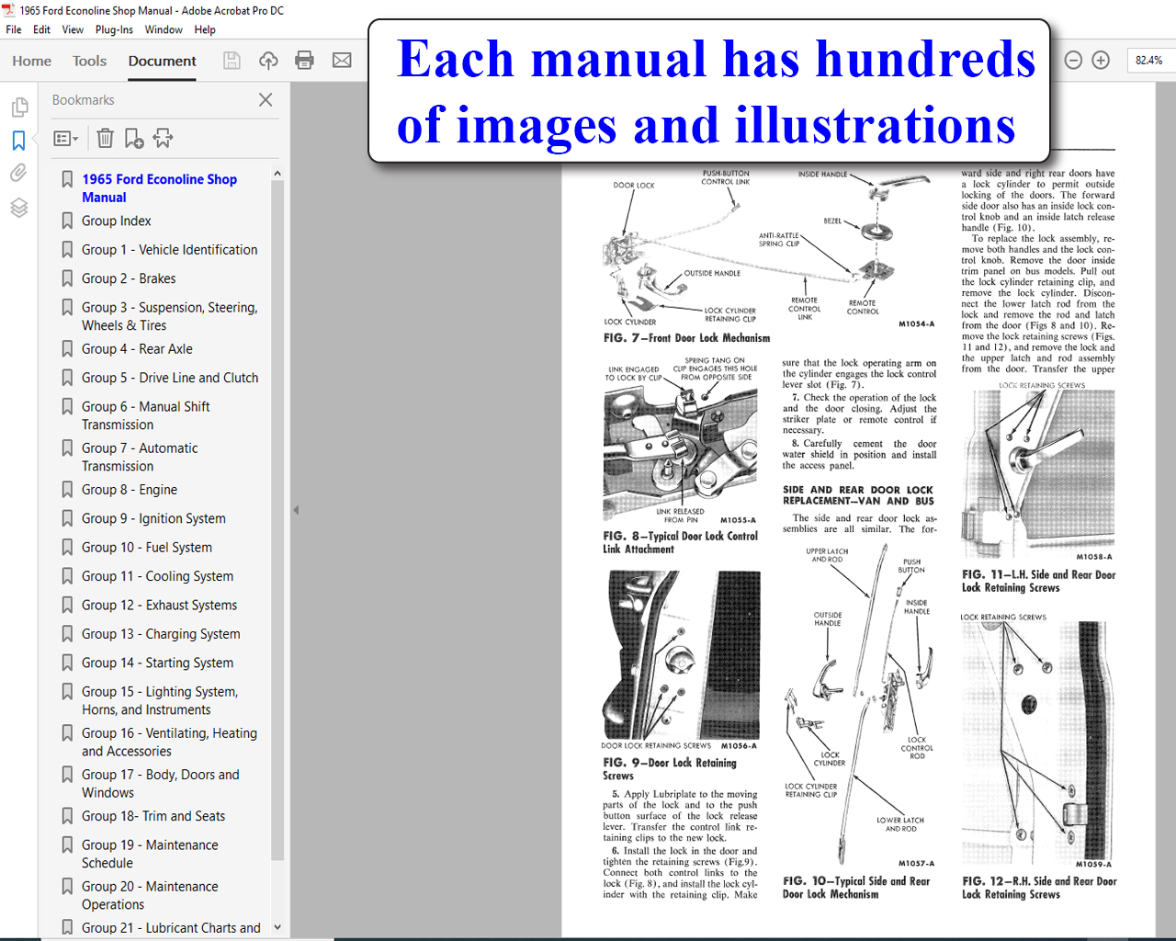Send file by email envelope icon

[342, 61]
